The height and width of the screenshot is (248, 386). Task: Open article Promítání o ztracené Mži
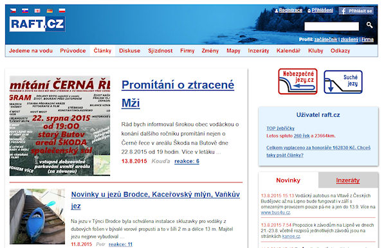pyautogui.click(x=178, y=94)
